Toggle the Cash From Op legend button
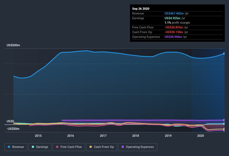Viewport: 229px width, 156px height. click(102, 147)
